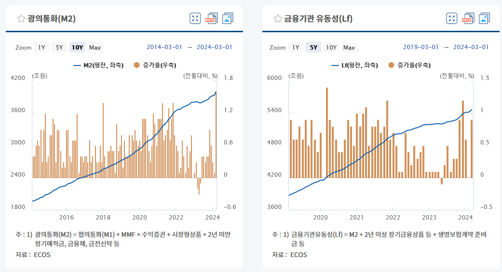The image size is (502, 272).
Task: Save M2 chart as image
Action: [228, 19]
